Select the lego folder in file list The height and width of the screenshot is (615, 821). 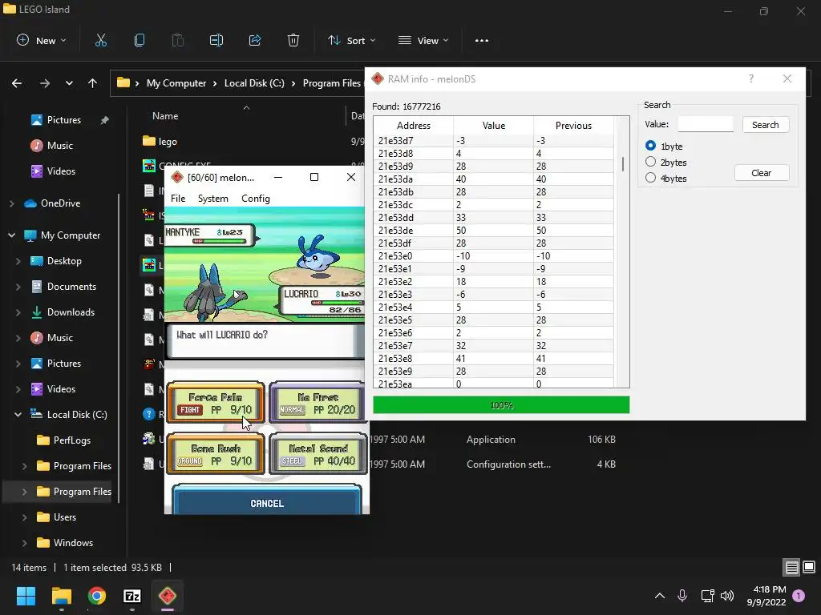(x=168, y=141)
